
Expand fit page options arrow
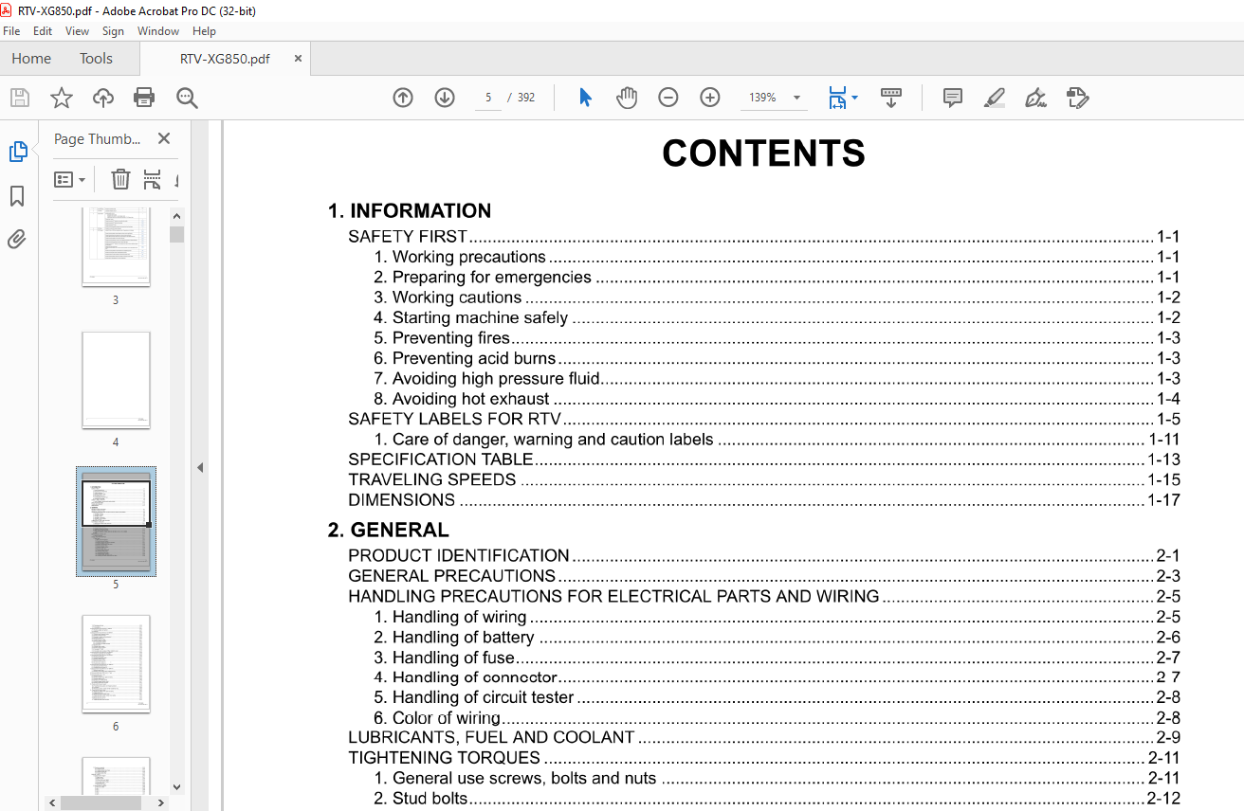pos(855,98)
